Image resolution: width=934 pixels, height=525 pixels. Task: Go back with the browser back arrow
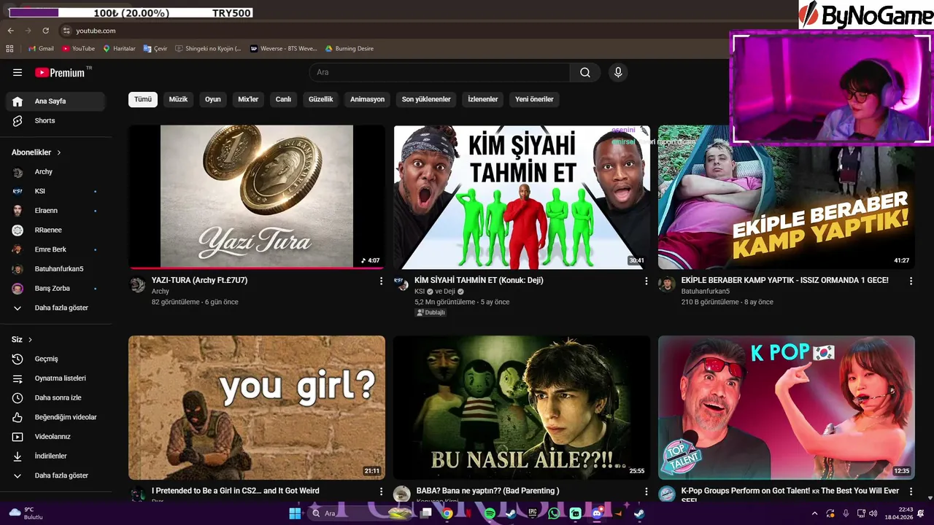(x=10, y=31)
